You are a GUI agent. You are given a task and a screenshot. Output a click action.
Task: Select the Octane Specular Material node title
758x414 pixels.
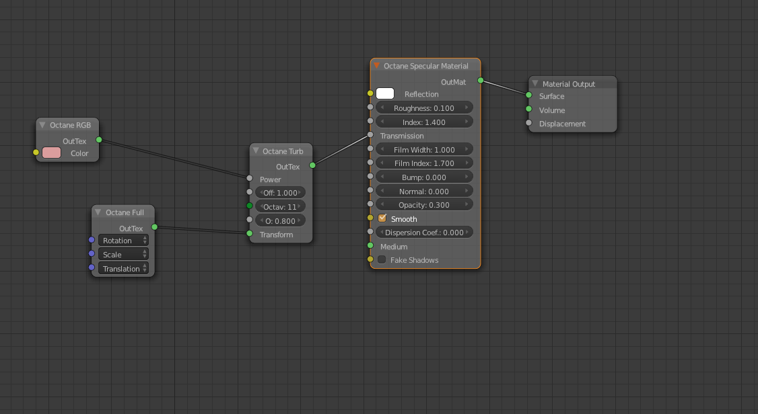tap(426, 66)
